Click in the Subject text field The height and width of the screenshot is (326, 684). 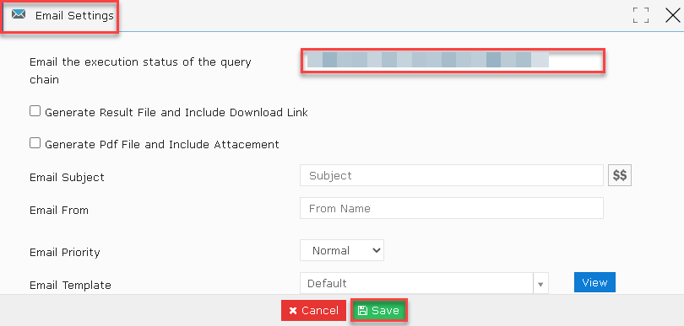[452, 175]
